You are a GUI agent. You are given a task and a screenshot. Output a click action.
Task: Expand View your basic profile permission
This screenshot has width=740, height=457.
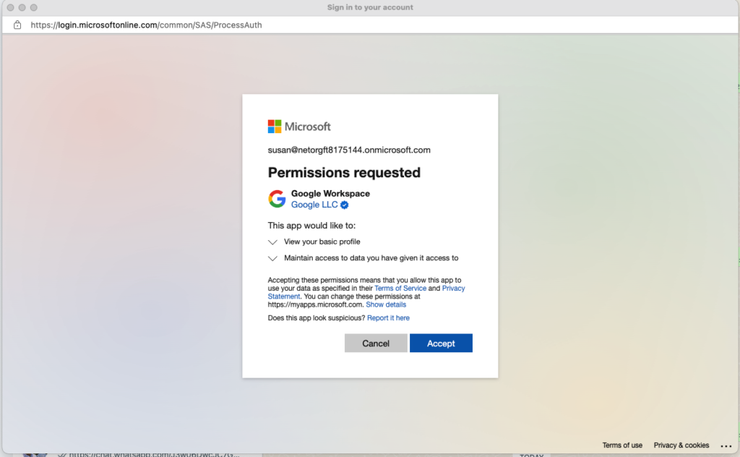[272, 242]
